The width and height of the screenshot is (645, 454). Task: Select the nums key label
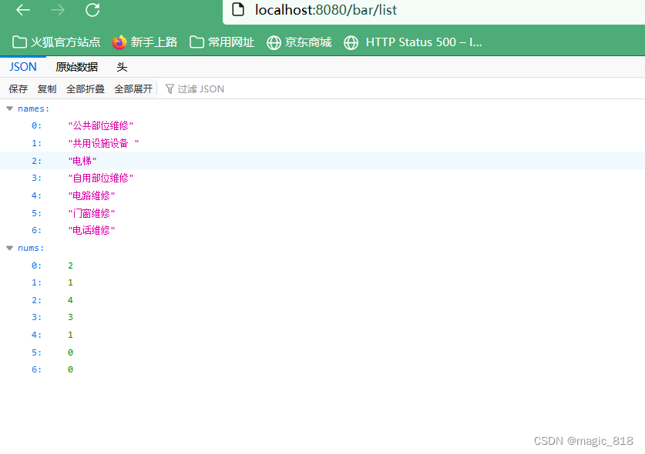[x=31, y=248]
